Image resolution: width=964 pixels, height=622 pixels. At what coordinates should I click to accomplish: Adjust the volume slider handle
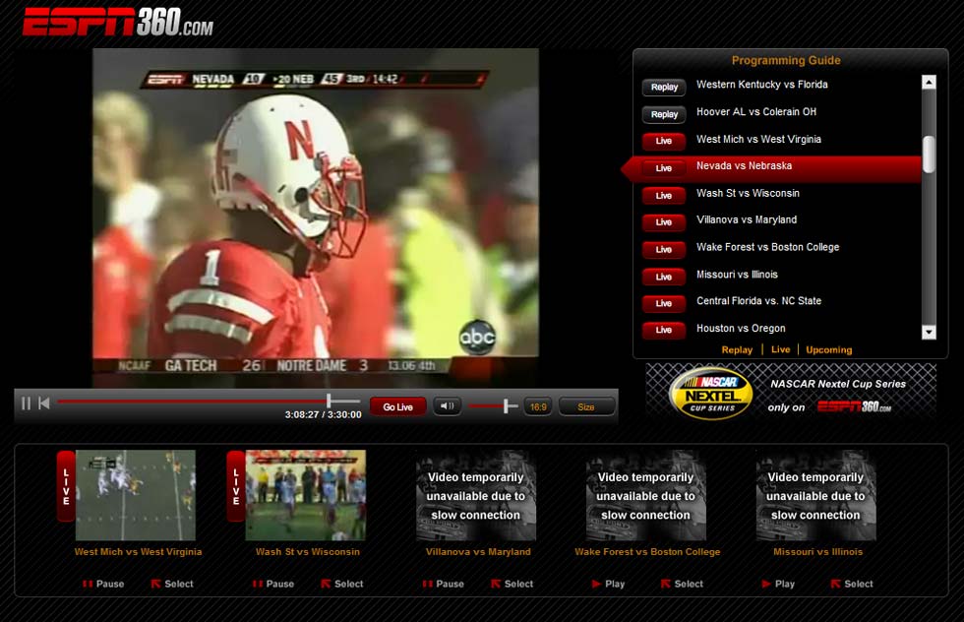coord(507,406)
